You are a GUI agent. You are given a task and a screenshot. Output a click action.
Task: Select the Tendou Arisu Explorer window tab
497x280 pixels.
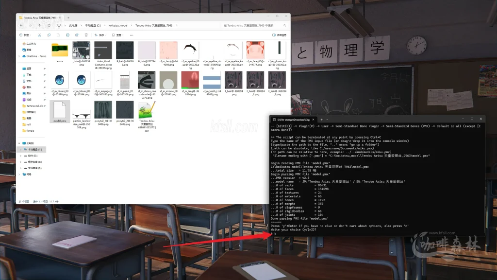[39, 17]
